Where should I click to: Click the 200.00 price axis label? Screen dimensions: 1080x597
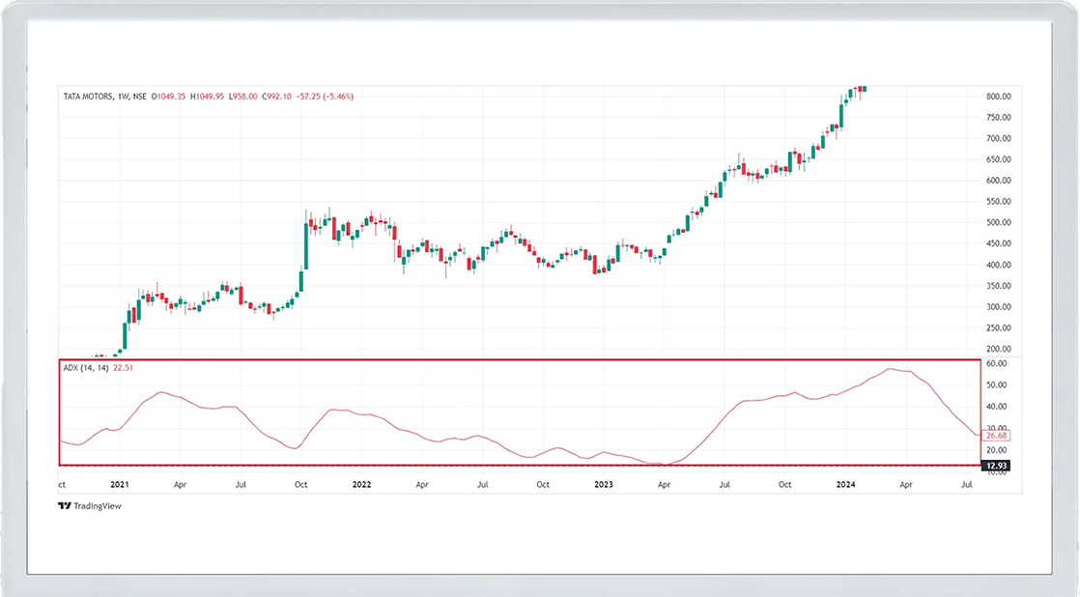click(x=999, y=350)
